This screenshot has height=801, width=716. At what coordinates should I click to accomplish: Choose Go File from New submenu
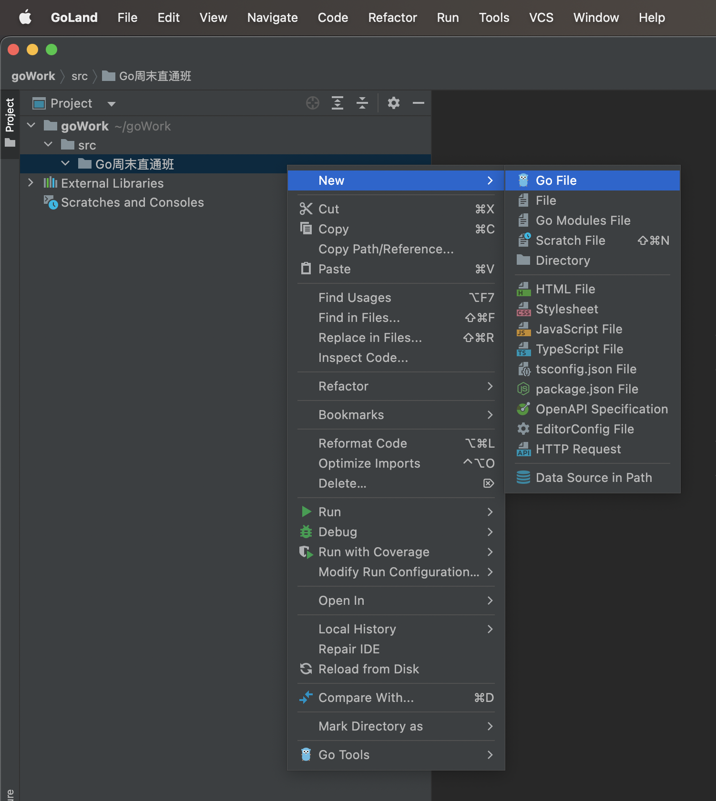[556, 180]
